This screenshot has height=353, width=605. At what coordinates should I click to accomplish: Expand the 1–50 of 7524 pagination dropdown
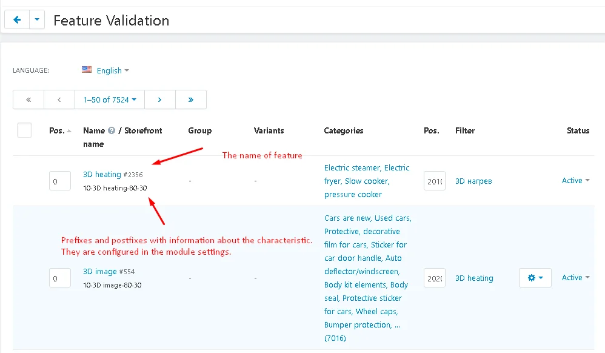(109, 99)
